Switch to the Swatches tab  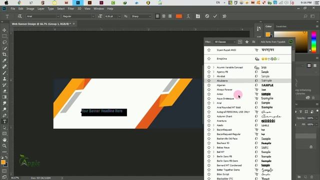click(281, 26)
